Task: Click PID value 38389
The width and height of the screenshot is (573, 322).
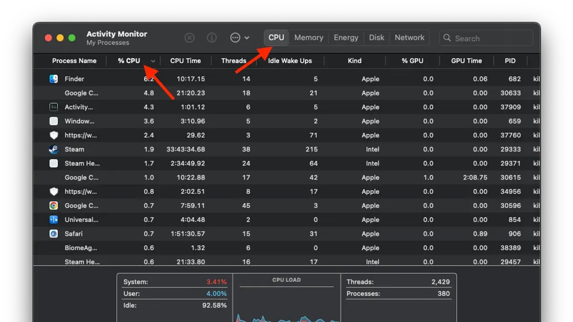Action: click(511, 248)
